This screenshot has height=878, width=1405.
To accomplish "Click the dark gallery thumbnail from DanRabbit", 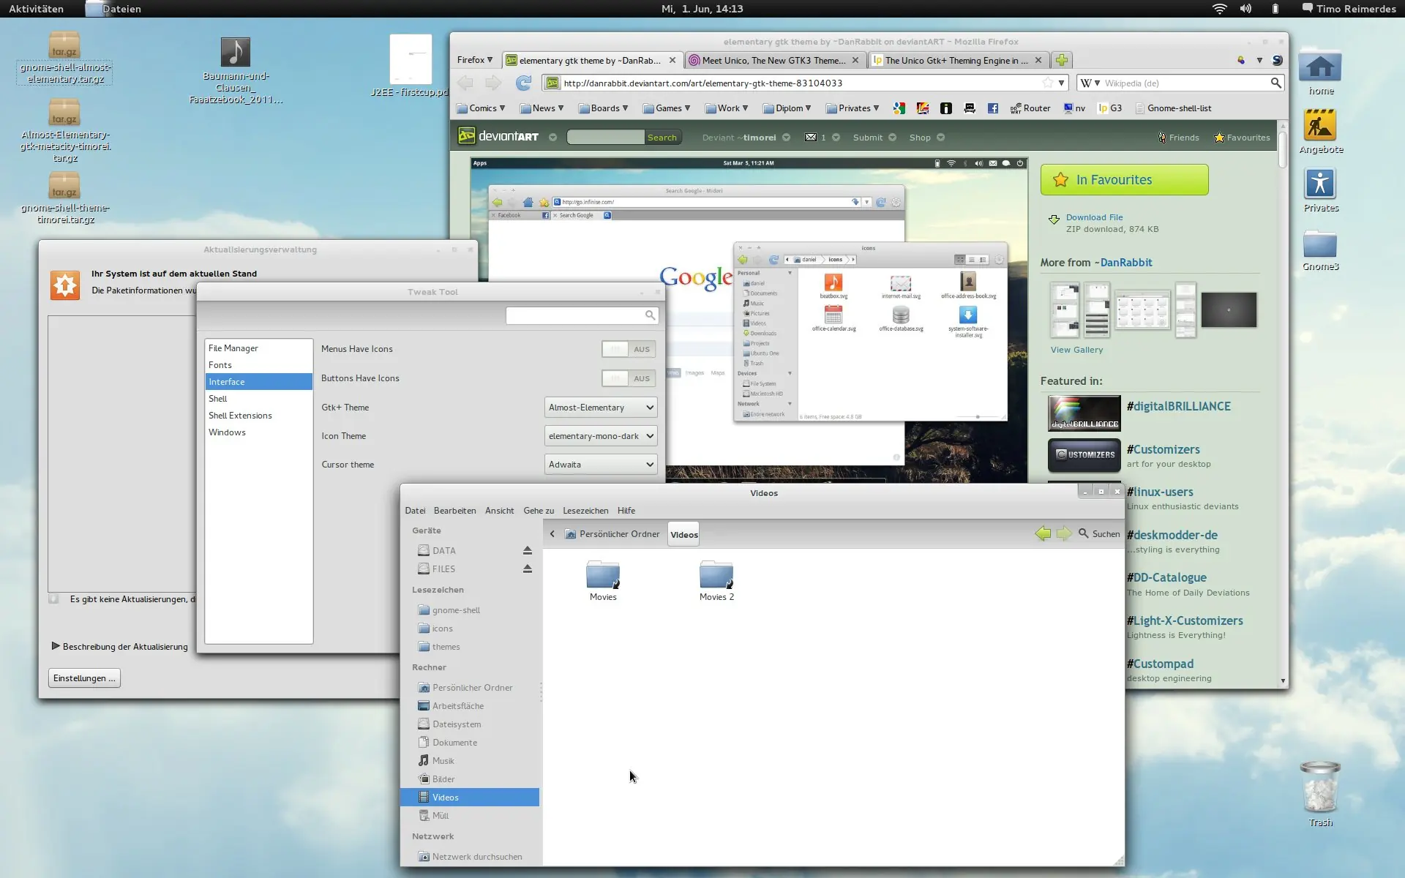I will coord(1229,309).
